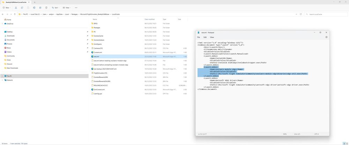Viewport: 349px width, 145px height.
Task: Go up one folder with Up arrow
Action: (x=15, y=14)
